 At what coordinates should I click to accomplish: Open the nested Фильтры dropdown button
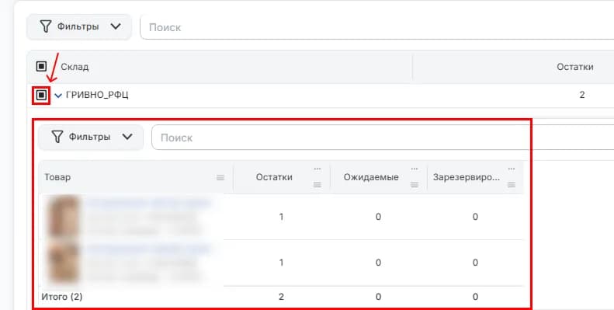[91, 138]
